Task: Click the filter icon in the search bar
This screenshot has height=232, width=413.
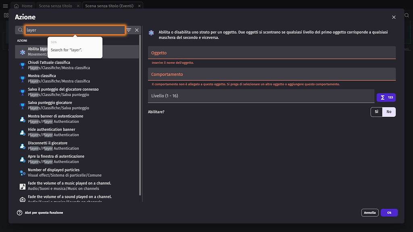Action: point(128,30)
